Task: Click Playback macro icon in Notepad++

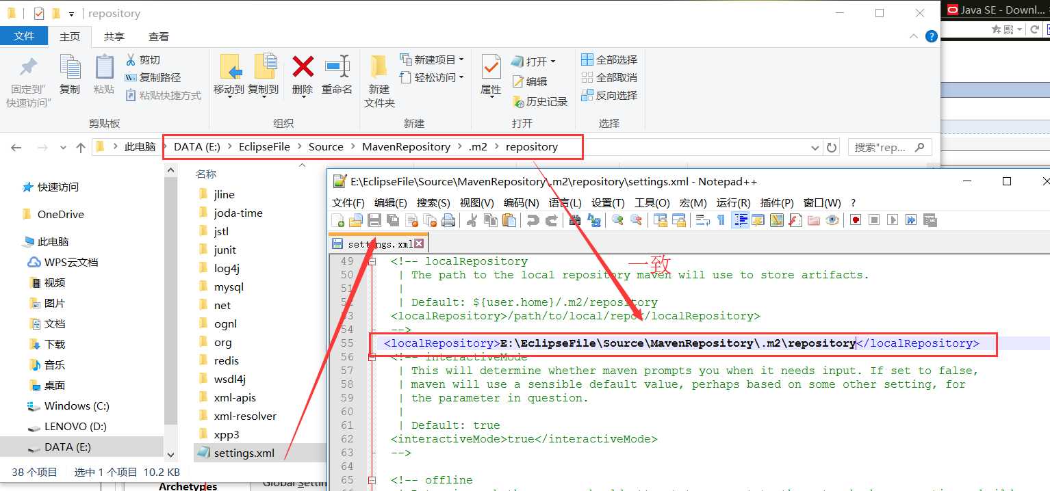Action: (x=893, y=220)
